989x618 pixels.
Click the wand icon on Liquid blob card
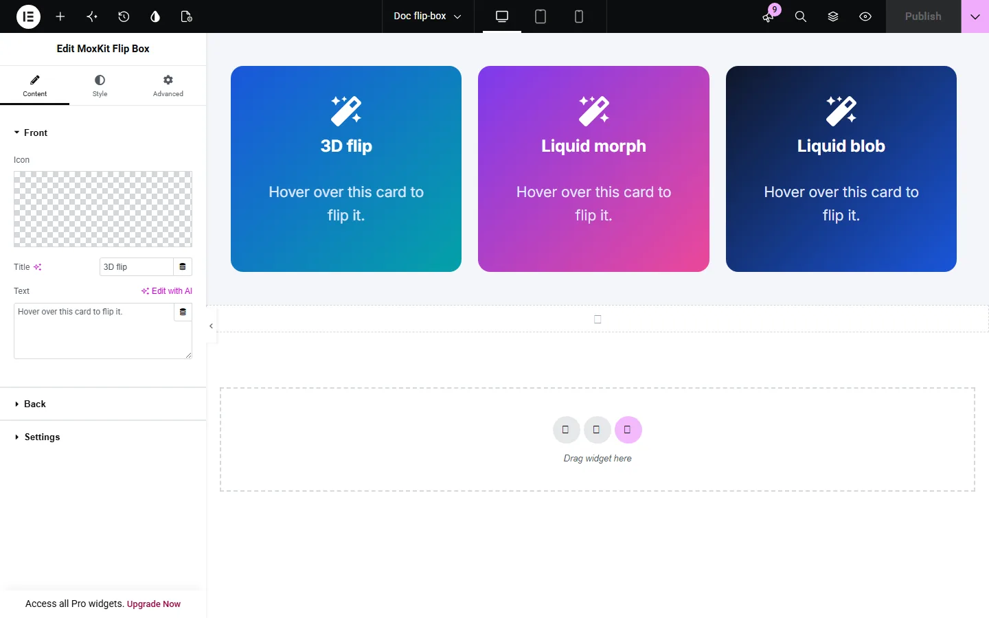pyautogui.click(x=841, y=111)
